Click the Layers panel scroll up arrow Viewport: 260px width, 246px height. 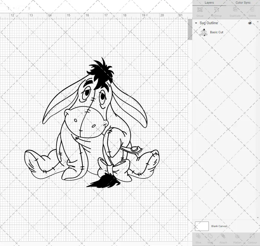pos(257,22)
